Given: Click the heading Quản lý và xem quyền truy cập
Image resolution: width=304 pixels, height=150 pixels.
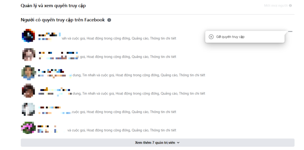Looking at the screenshot, I should (x=53, y=6).
